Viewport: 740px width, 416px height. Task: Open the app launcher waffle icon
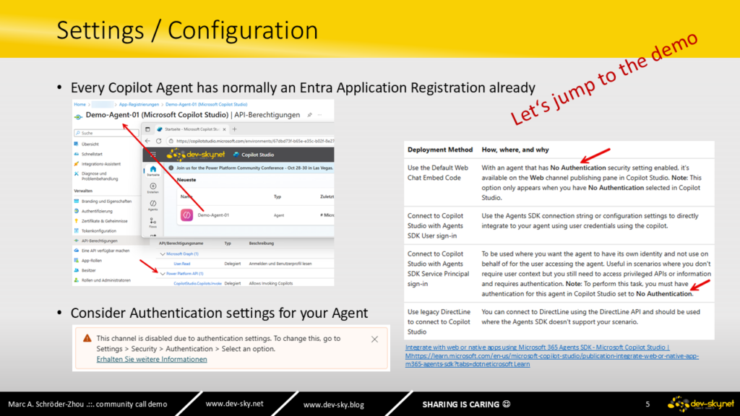(x=153, y=155)
